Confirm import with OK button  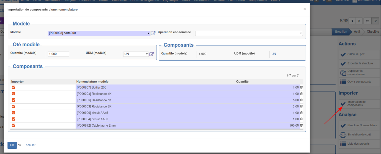click(12, 145)
